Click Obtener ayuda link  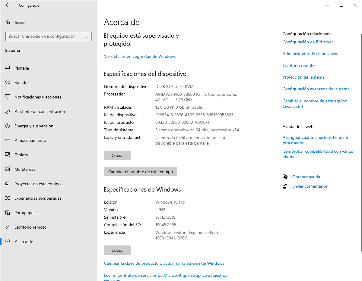coord(306,177)
